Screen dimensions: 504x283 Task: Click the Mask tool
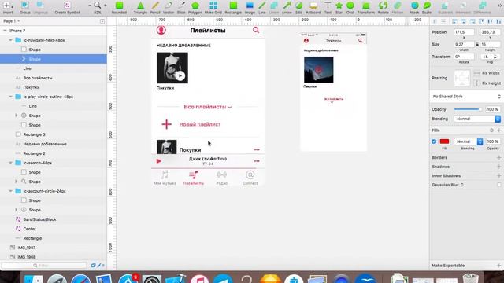pyautogui.click(x=415, y=7)
